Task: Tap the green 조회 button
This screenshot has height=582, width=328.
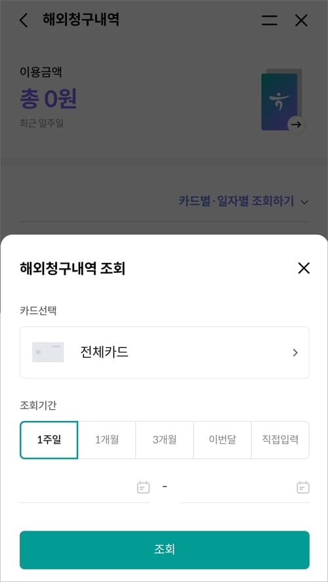Action: [x=165, y=550]
